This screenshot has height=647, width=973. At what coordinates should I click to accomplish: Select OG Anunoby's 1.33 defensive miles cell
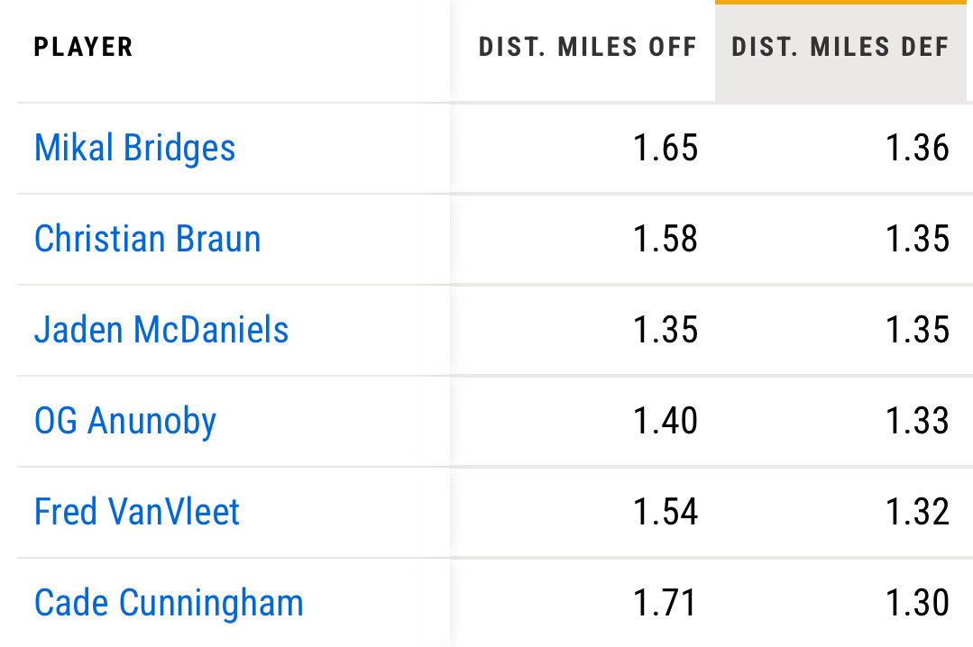[x=917, y=421]
